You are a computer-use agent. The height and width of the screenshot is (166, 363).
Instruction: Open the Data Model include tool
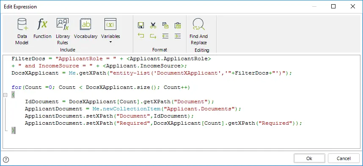pos(22,32)
